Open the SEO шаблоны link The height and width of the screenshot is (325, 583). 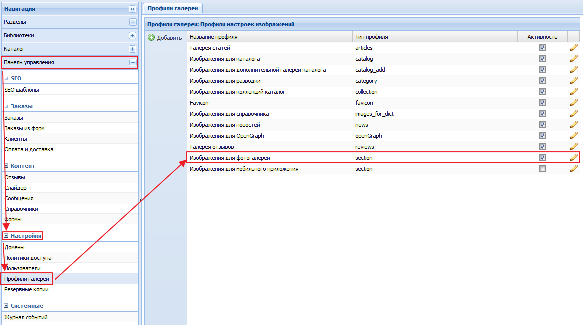(x=21, y=90)
